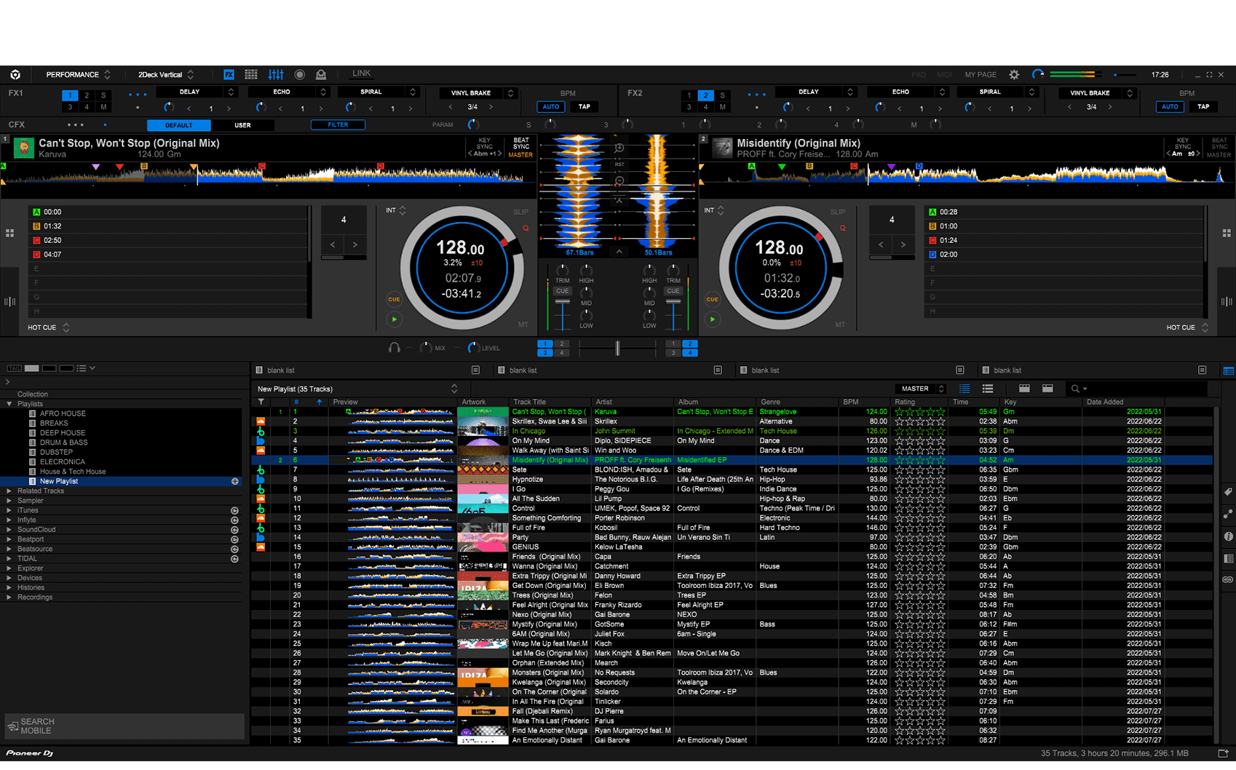1236x770 pixels.
Task: Toggle the FX panel icon in toolbar
Action: pyautogui.click(x=229, y=74)
